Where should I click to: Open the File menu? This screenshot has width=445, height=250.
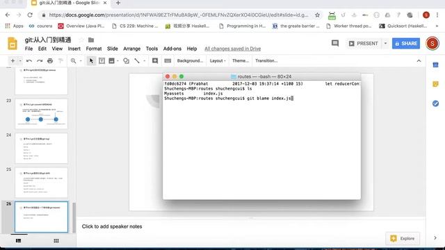[29, 49]
